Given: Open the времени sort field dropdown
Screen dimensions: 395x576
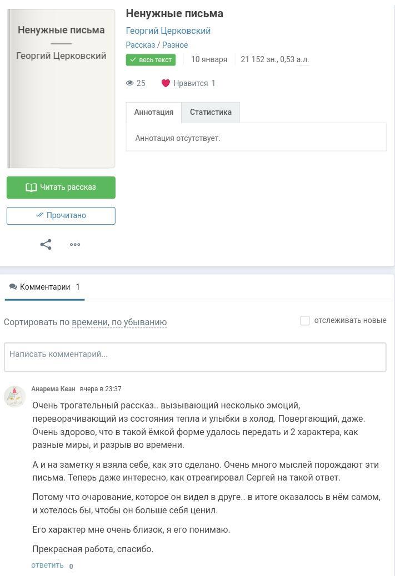Looking at the screenshot, I should tap(89, 322).
